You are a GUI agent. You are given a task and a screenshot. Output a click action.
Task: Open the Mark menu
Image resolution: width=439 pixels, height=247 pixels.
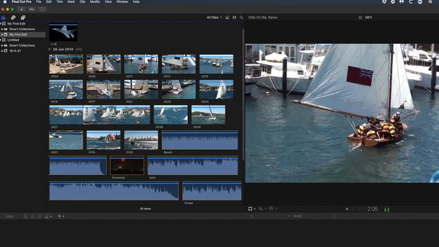coord(71,1)
